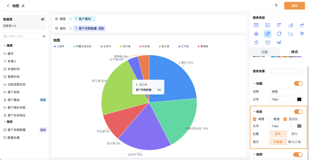Disable the 标题 toggle switch
The image size is (309, 160).
point(298,83)
